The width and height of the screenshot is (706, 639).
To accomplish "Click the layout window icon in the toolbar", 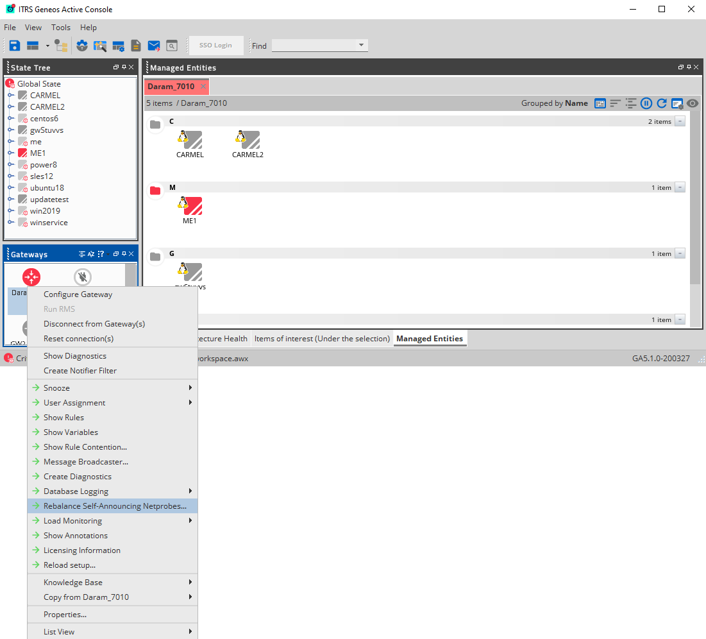I will [x=33, y=46].
